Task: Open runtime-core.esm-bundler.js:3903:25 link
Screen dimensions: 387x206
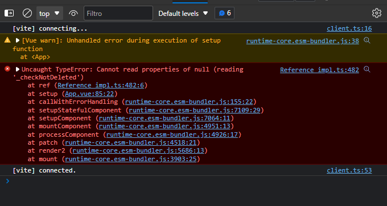Action: (x=131, y=159)
